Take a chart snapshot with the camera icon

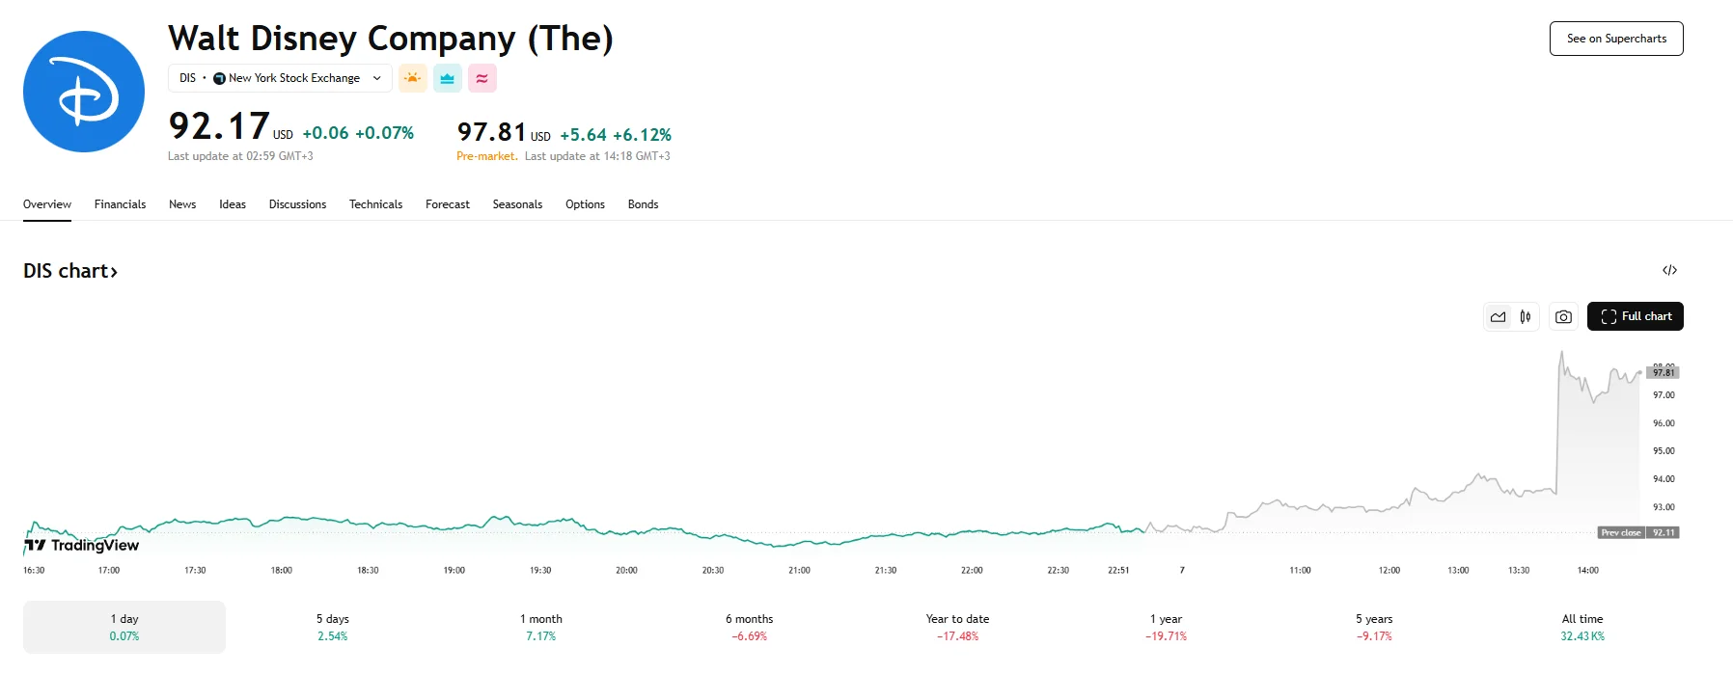click(1563, 315)
